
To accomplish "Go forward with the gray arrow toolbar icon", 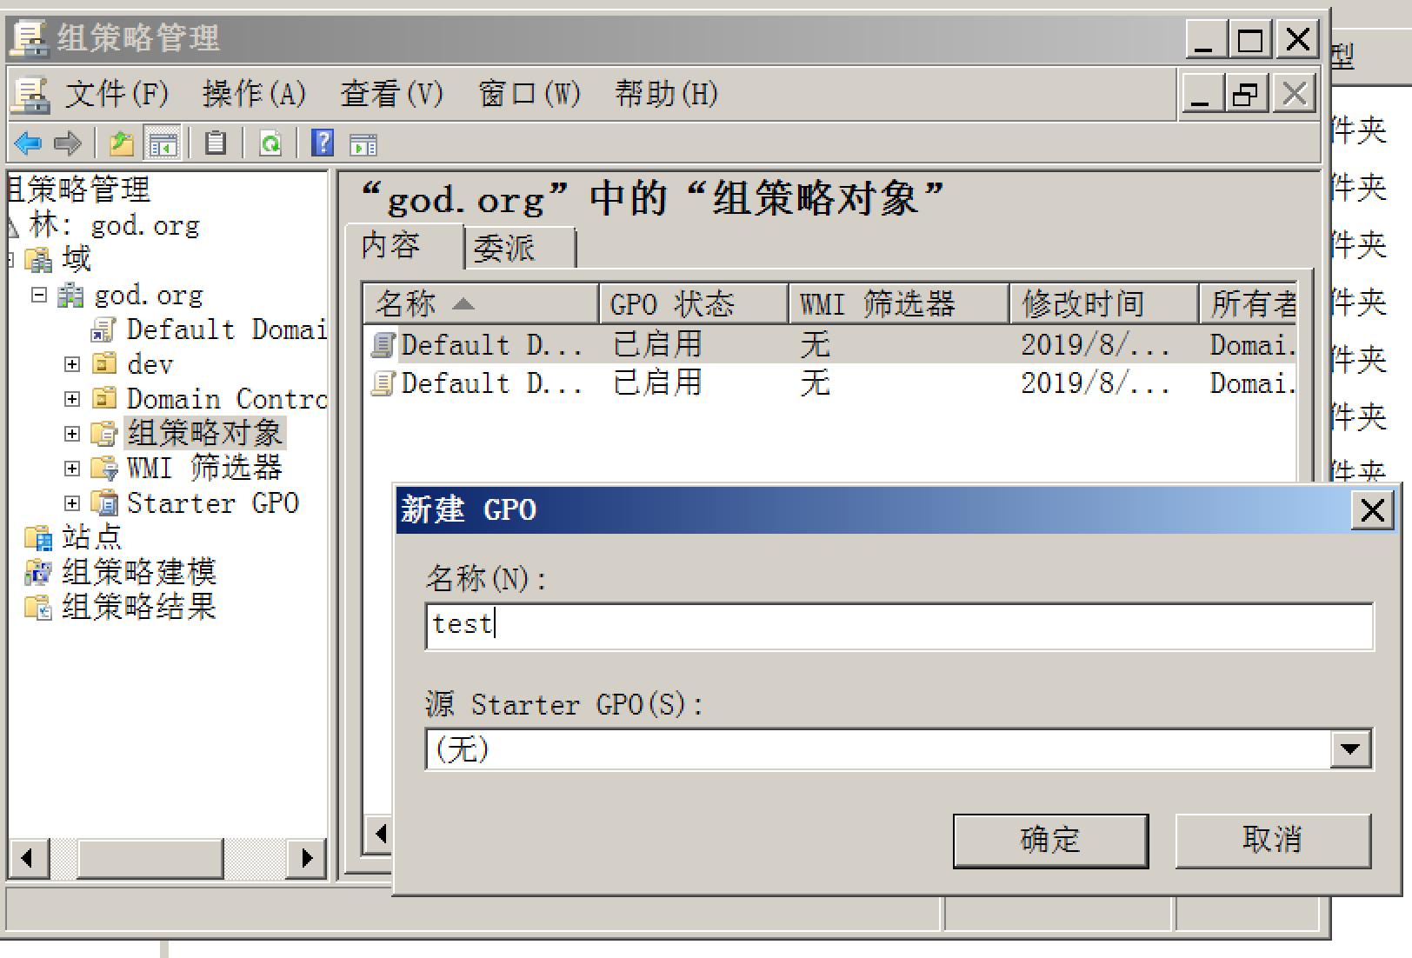I will [67, 143].
